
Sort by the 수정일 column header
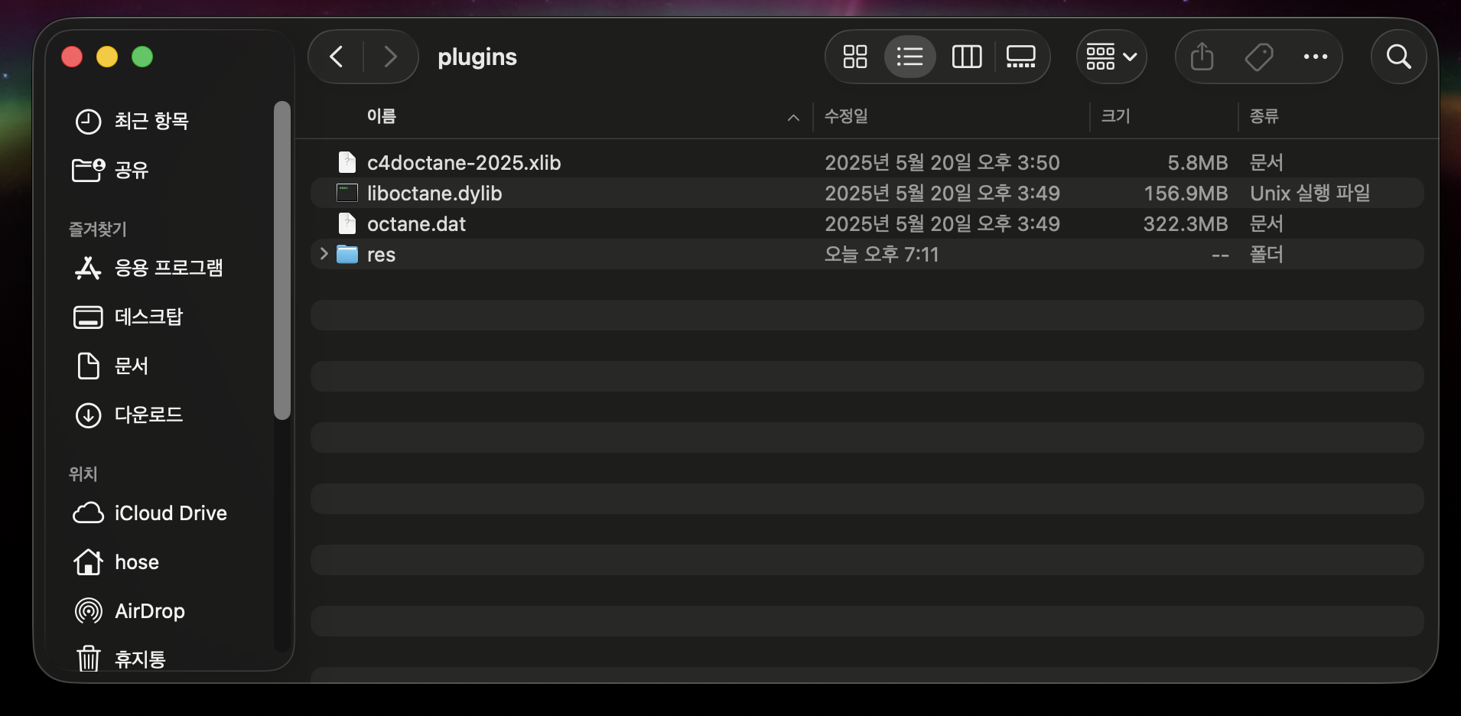click(x=846, y=116)
